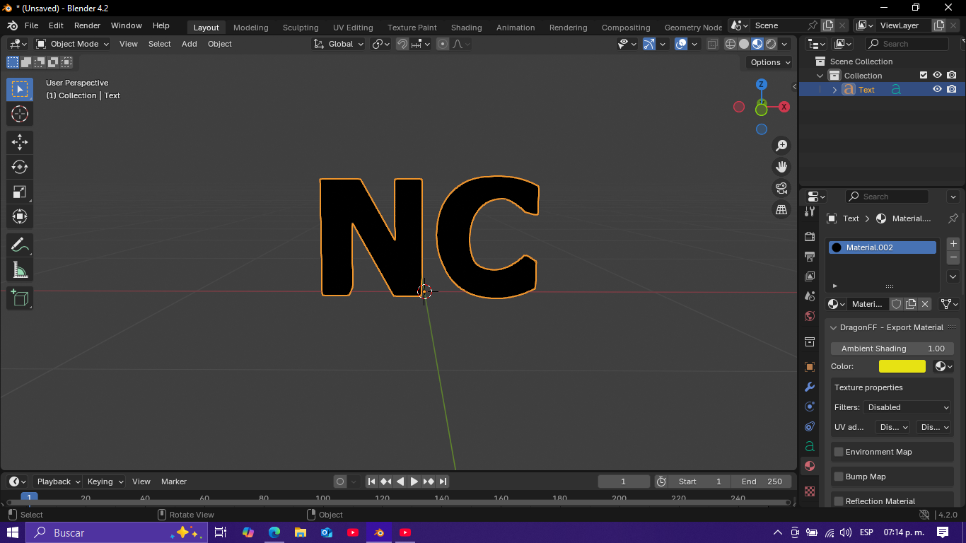Toggle snapping magnet icon in header
This screenshot has height=543, width=966.
[402, 44]
